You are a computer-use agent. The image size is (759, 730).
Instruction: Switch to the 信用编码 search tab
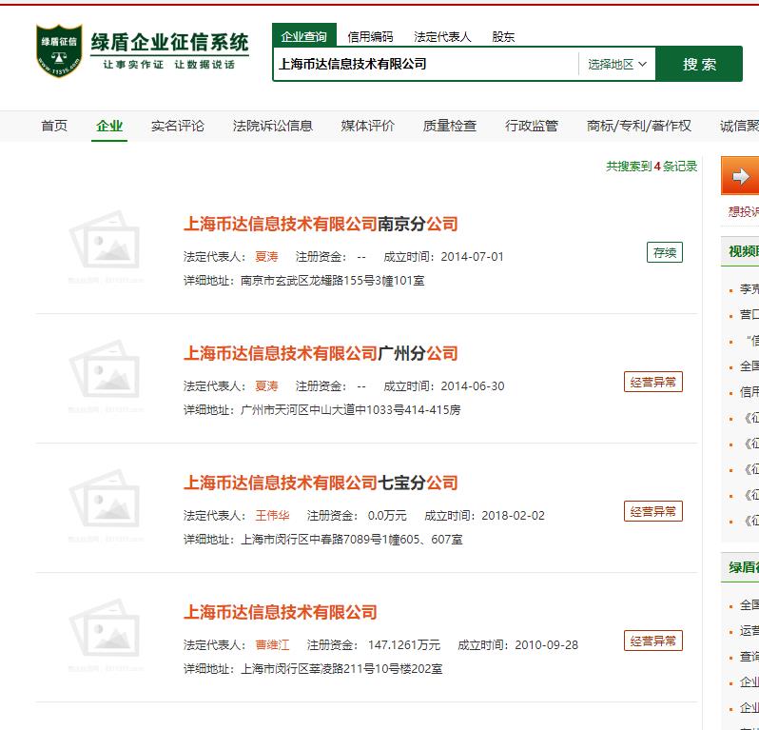(370, 37)
